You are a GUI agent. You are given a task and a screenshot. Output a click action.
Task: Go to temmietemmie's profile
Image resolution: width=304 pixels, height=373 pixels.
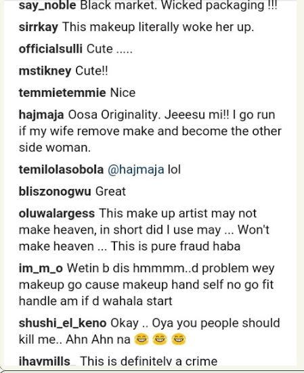point(62,93)
